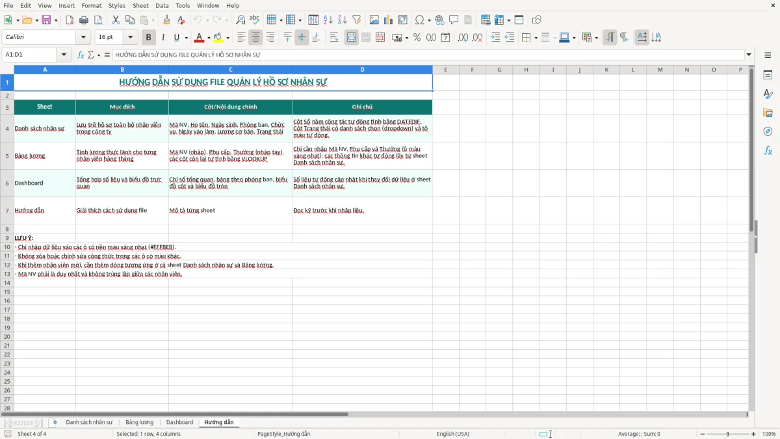Image resolution: width=780 pixels, height=439 pixels.
Task: Open the Format menu
Action: (91, 5)
